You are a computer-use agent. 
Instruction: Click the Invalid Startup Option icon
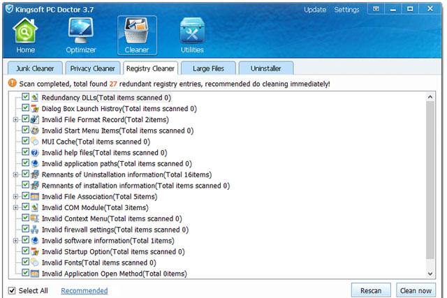tap(34, 251)
